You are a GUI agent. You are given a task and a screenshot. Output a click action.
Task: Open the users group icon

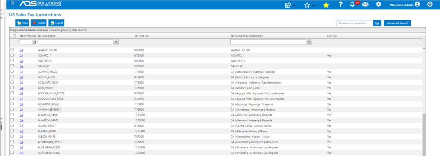point(365,4)
